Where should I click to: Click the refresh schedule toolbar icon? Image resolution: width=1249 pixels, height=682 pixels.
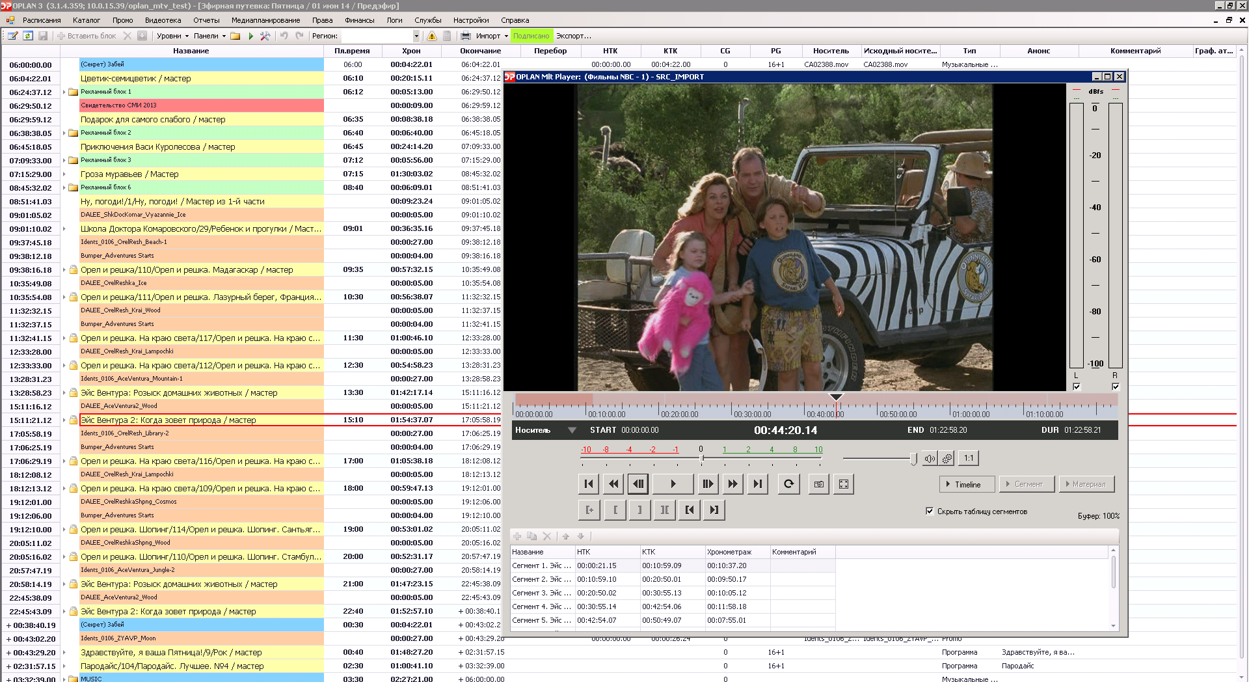(x=28, y=36)
